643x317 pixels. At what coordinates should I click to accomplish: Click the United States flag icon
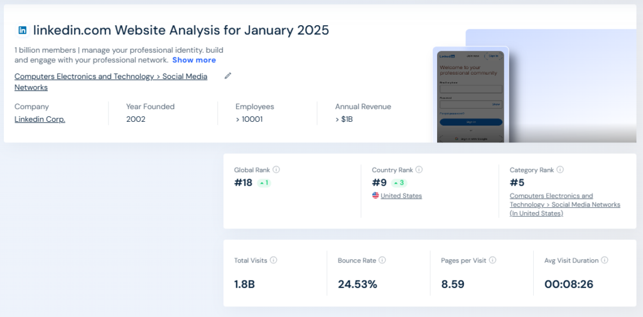376,196
